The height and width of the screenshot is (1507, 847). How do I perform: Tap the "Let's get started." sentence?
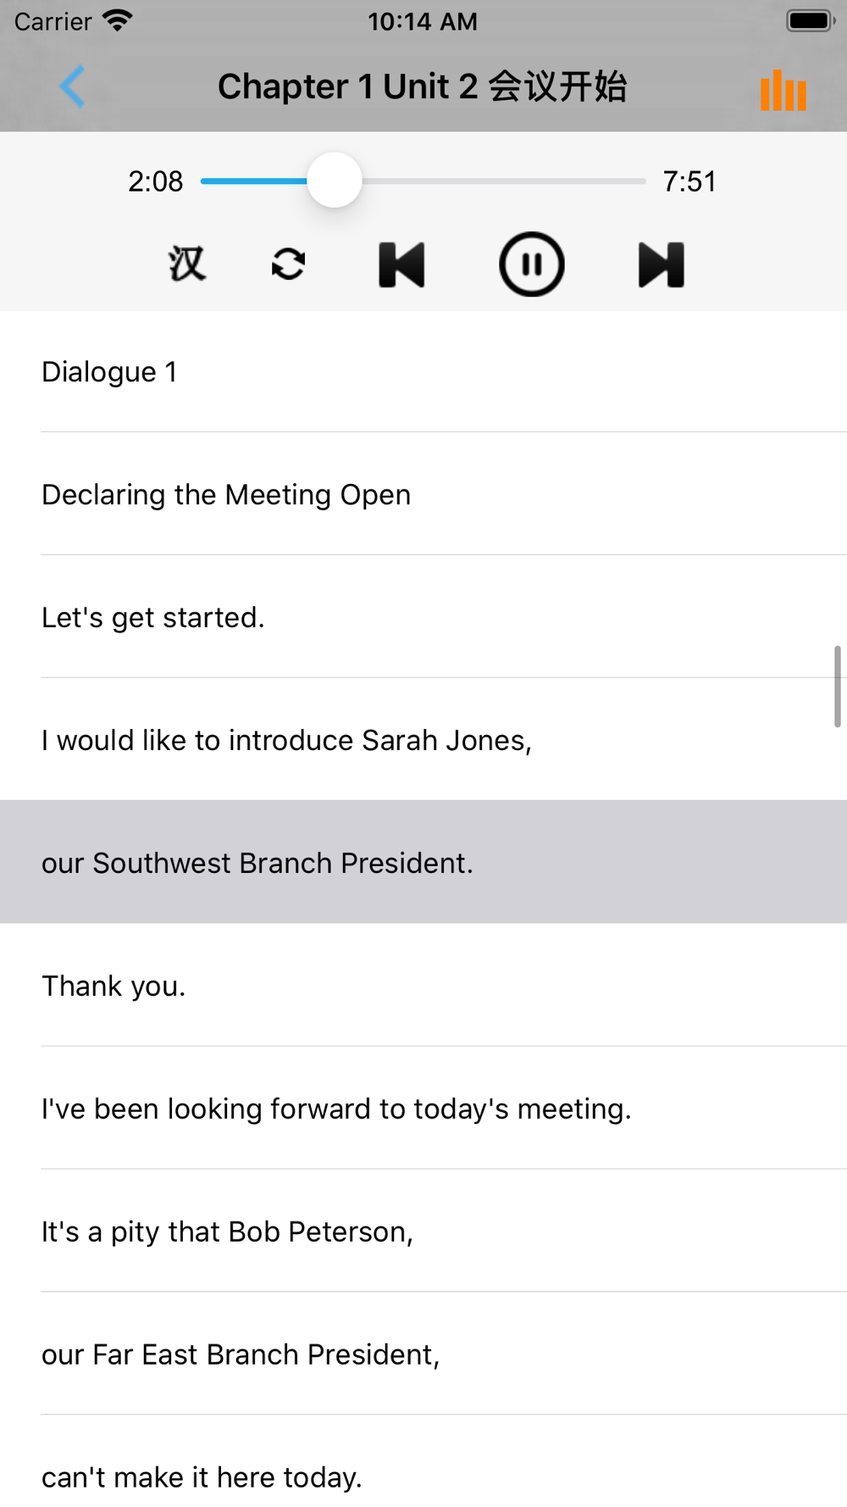coord(153,618)
